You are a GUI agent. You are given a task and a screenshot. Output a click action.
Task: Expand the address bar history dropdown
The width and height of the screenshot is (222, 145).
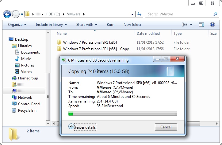(132, 14)
